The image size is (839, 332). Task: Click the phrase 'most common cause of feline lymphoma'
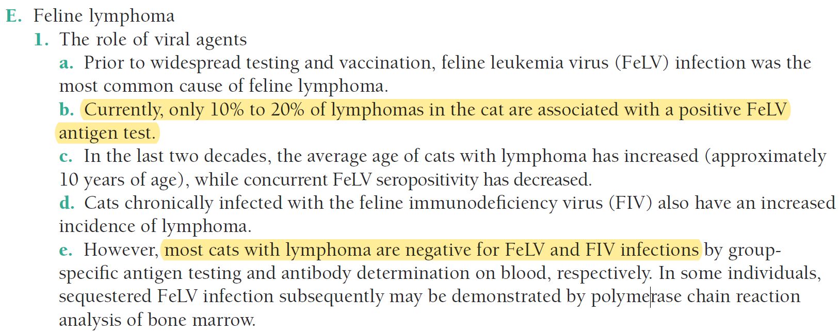pos(222,87)
